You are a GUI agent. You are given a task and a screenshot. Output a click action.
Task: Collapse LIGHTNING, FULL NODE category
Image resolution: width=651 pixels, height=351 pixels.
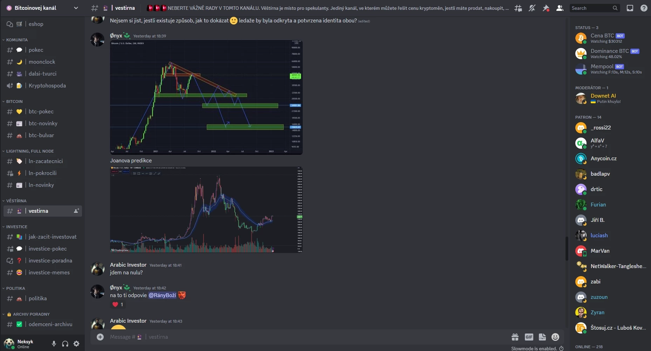click(30, 151)
